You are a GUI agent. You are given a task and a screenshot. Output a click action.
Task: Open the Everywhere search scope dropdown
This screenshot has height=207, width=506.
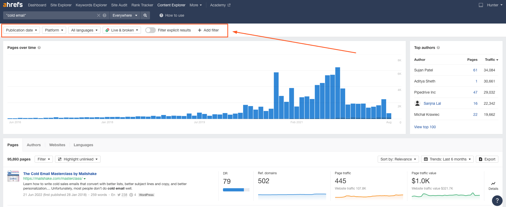tap(125, 15)
